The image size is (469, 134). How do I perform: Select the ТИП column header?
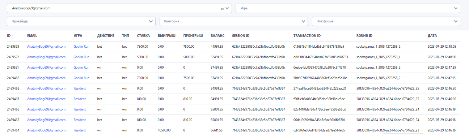(126, 36)
